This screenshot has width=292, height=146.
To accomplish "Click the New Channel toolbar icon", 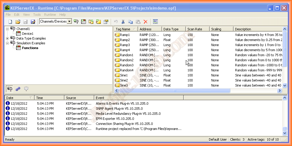I will point(76,21).
